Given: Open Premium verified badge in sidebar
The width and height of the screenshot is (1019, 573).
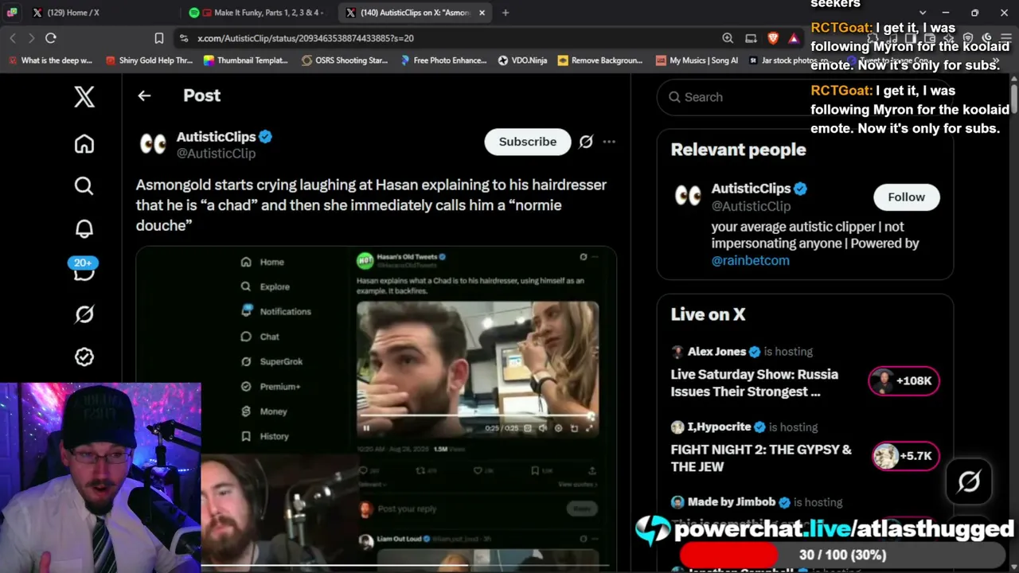Looking at the screenshot, I should click(84, 357).
